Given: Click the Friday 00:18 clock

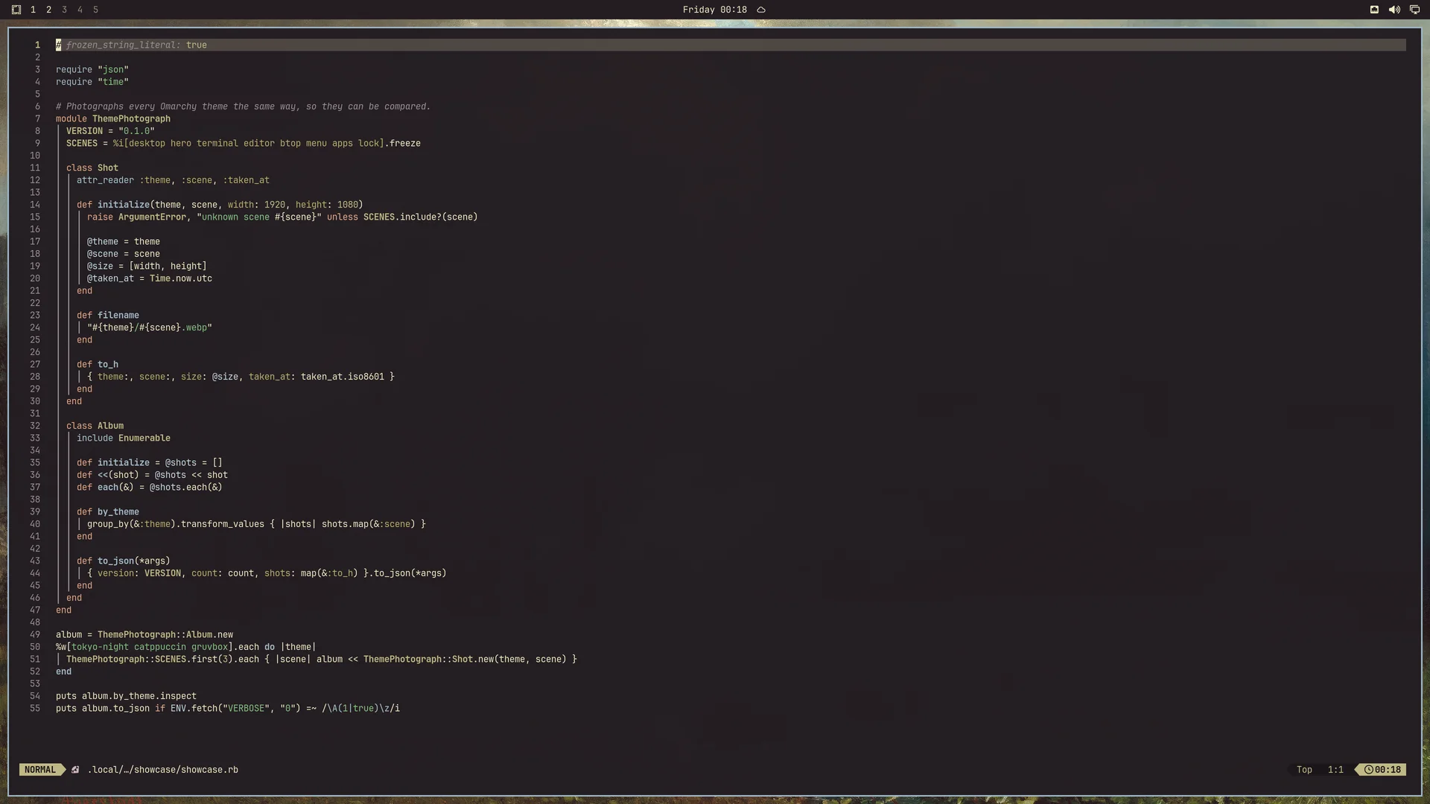Looking at the screenshot, I should 714,10.
